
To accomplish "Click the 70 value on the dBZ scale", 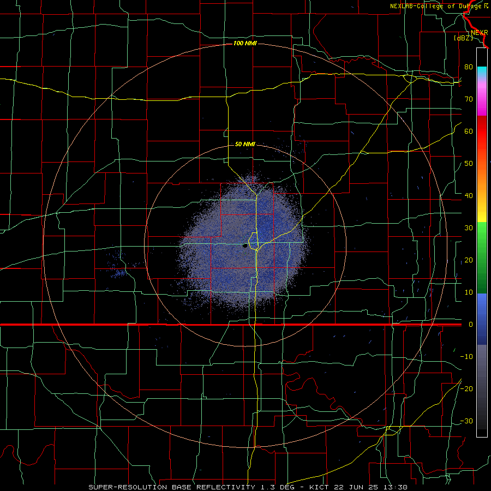I will click(x=469, y=99).
